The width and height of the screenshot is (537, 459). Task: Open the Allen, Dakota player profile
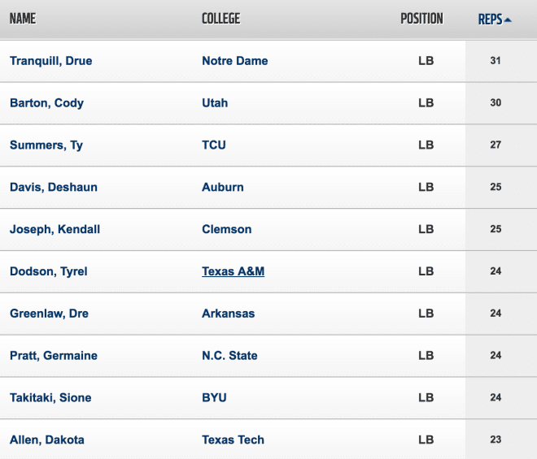(47, 440)
